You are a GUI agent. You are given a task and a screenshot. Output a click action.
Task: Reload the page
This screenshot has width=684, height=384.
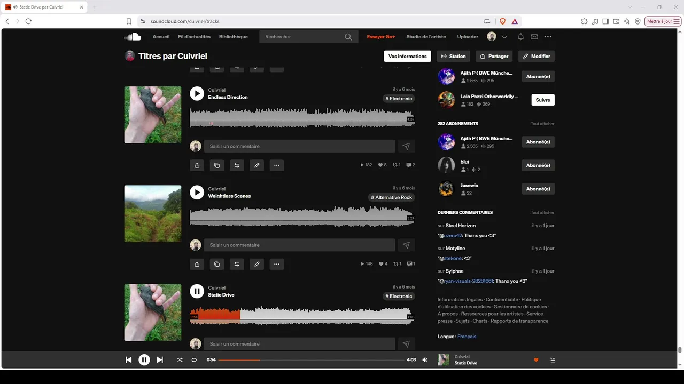click(28, 21)
